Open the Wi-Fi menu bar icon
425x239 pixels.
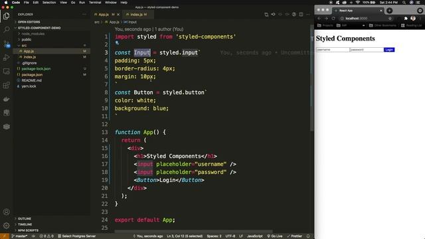click(358, 3)
